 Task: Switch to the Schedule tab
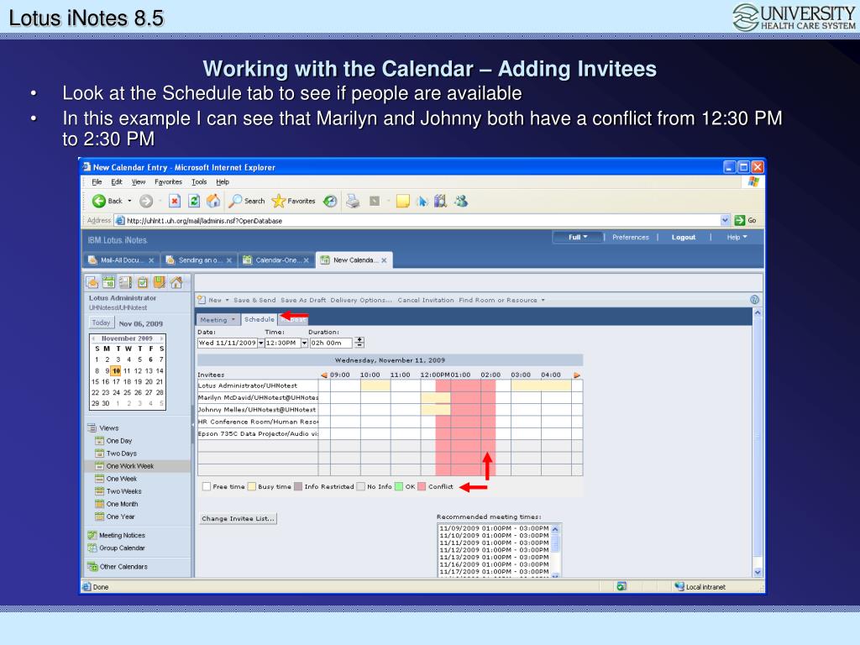(x=260, y=319)
